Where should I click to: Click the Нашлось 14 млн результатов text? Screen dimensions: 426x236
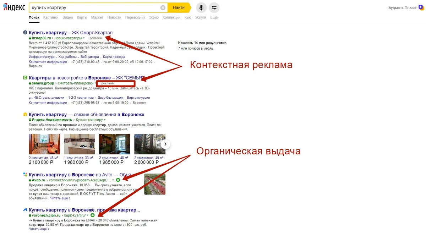(x=202, y=43)
